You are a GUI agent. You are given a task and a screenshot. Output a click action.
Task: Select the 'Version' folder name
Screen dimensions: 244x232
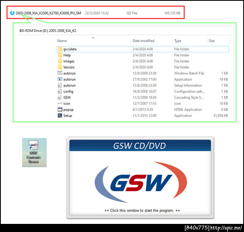(69, 67)
